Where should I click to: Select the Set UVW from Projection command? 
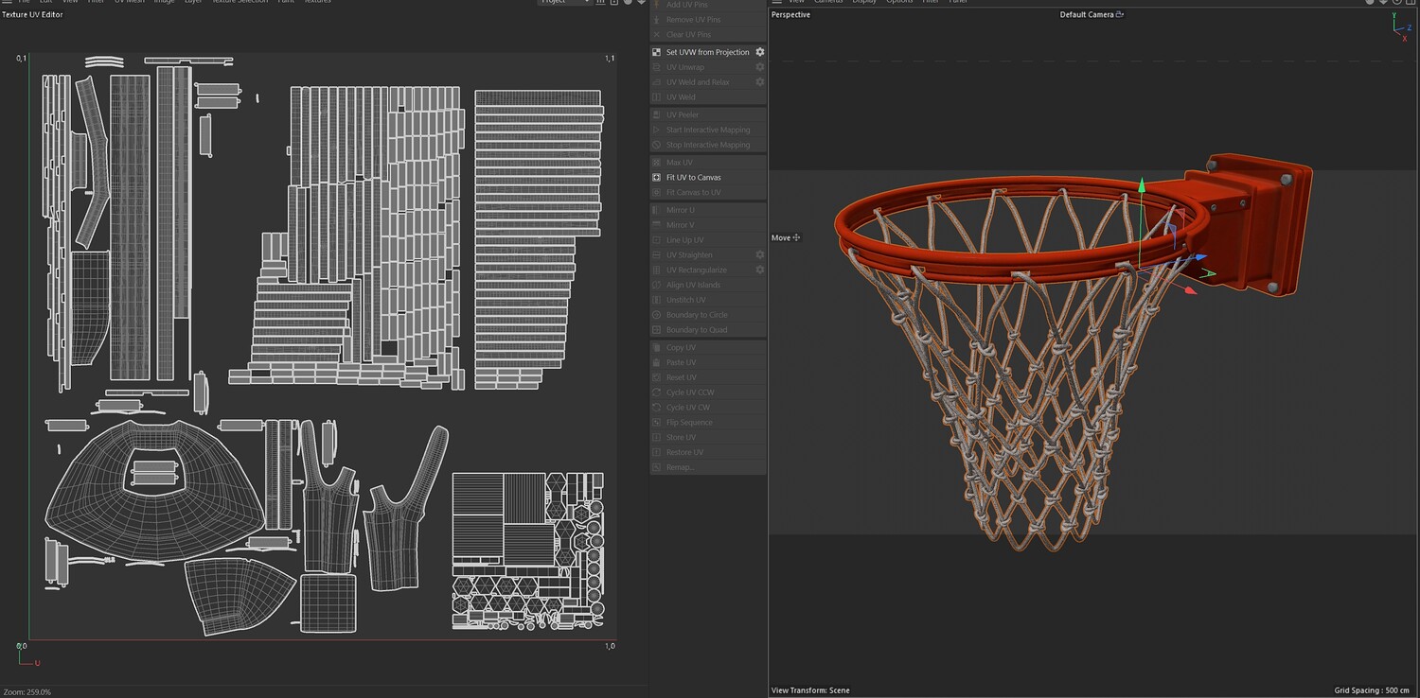[x=708, y=52]
